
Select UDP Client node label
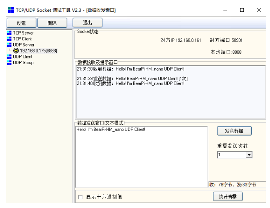pyautogui.click(x=23, y=57)
